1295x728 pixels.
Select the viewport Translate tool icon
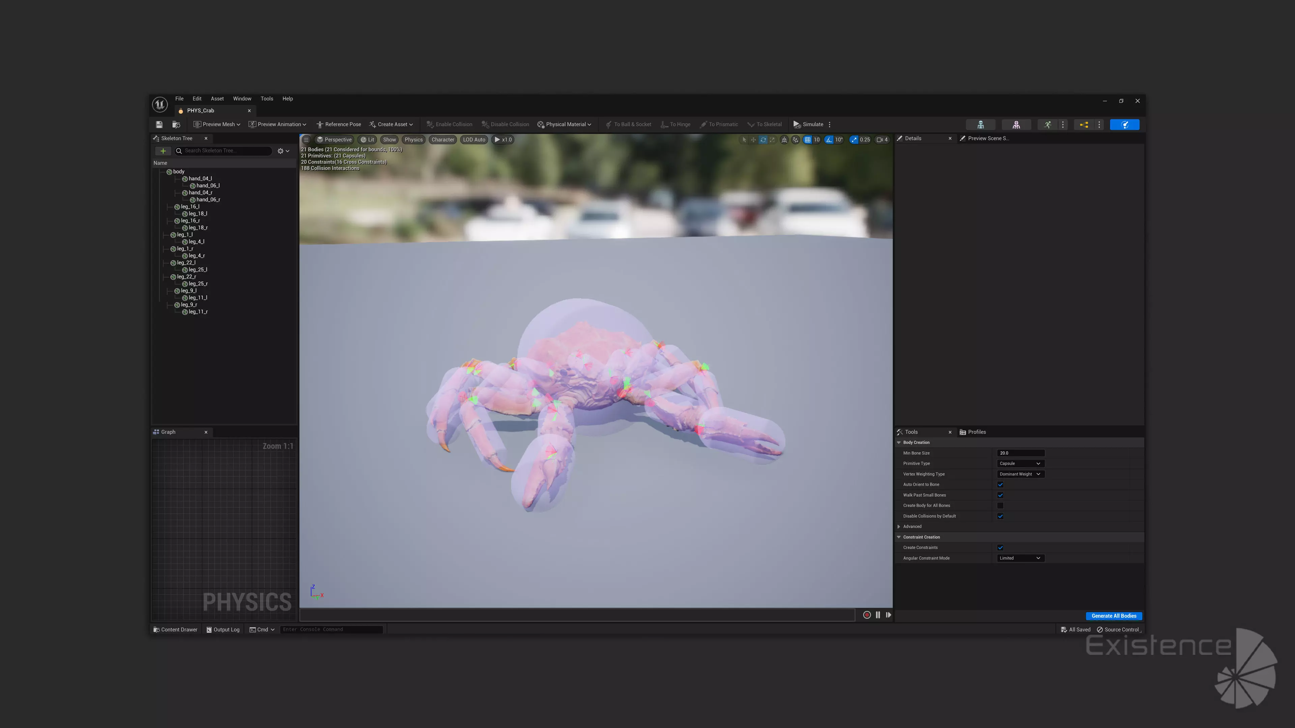(753, 140)
